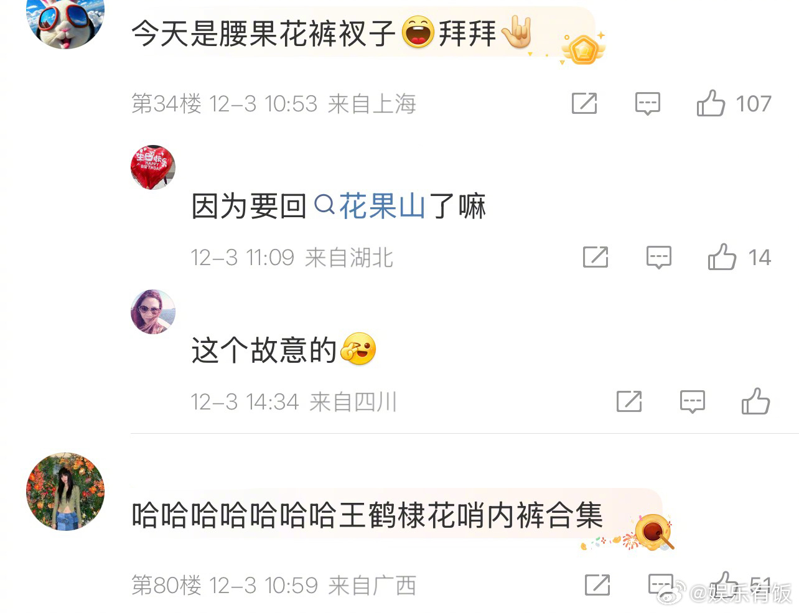This screenshot has height=613, width=799.
Task: Repost the Sichuan reply
Action: (x=629, y=401)
